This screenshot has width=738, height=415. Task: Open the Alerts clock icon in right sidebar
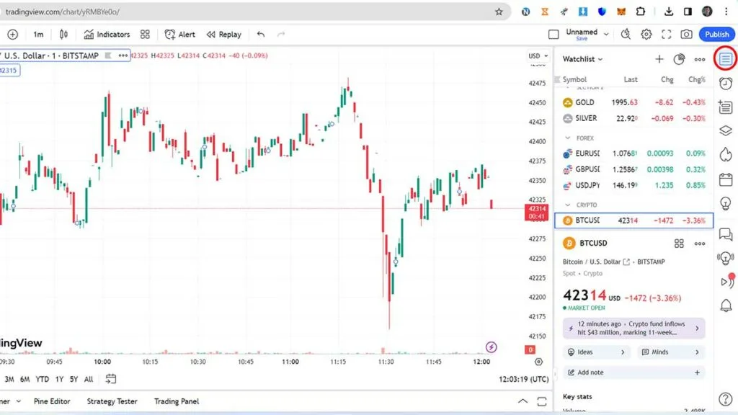(x=726, y=84)
